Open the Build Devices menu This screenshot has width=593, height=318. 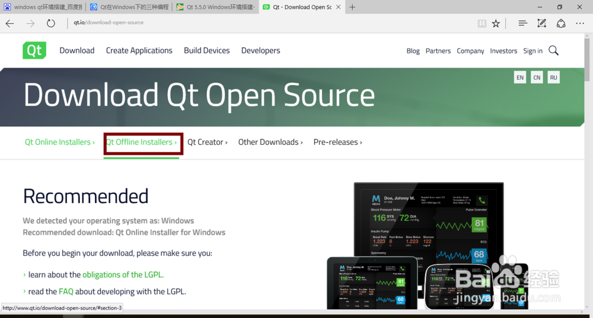pyautogui.click(x=207, y=51)
